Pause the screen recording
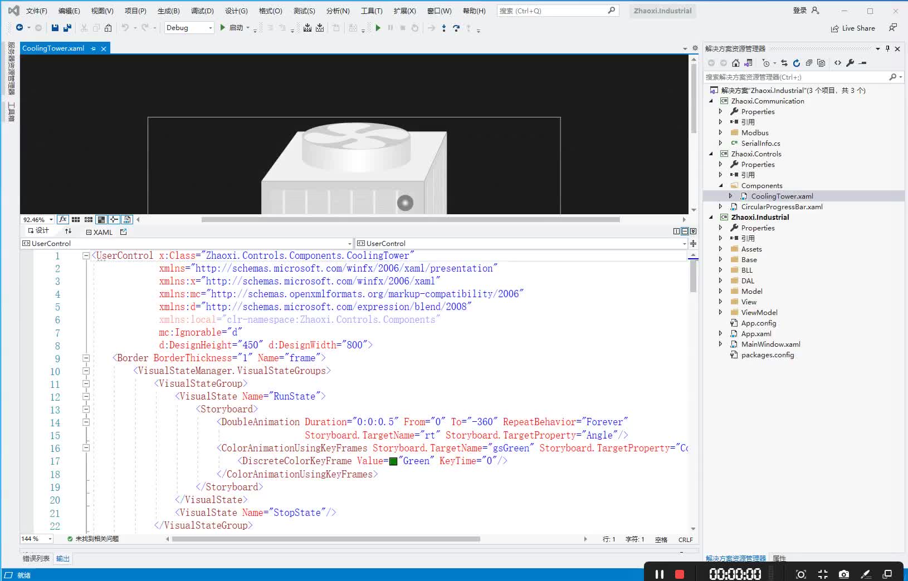 660,574
